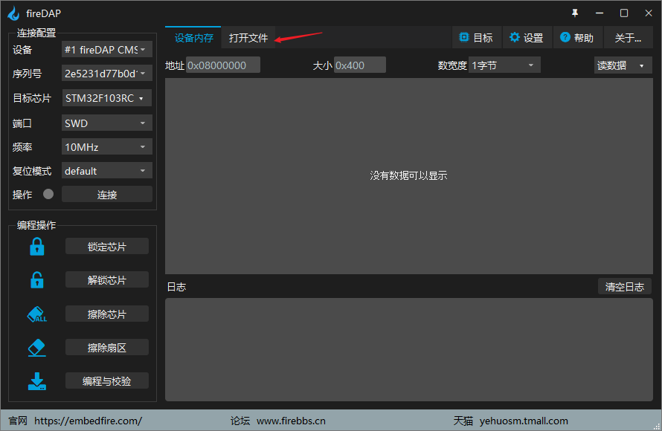This screenshot has width=662, height=431.
Task: Click inside the 日志 log text area
Action: click(x=408, y=349)
